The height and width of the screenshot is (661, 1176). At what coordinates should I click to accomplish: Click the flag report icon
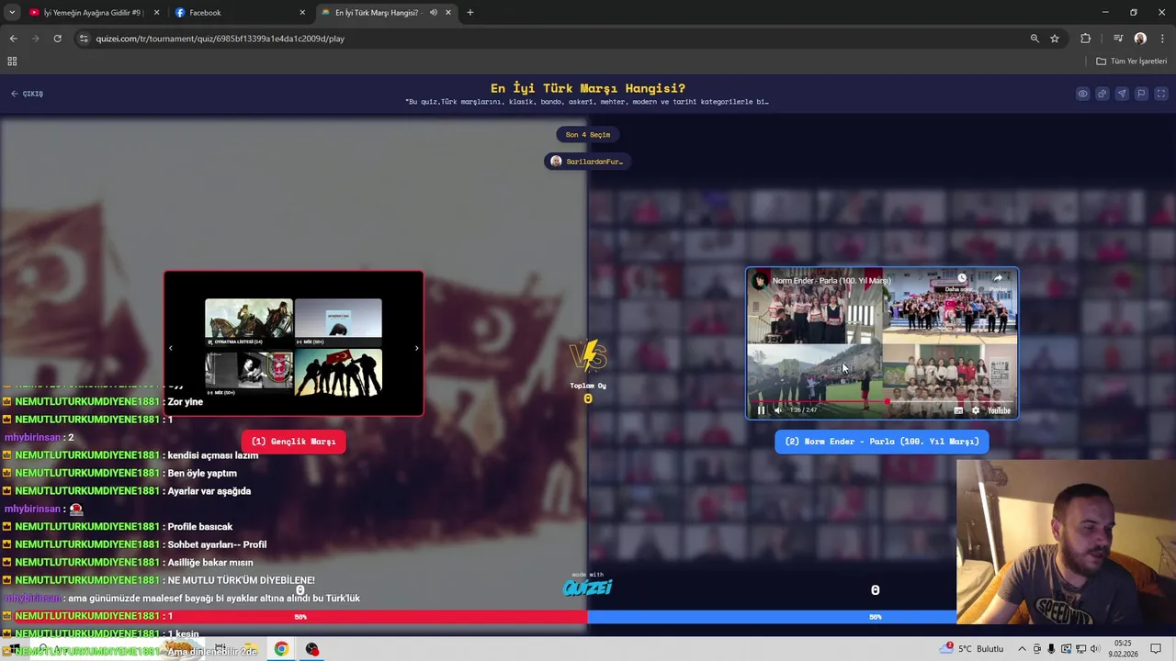tap(1141, 94)
